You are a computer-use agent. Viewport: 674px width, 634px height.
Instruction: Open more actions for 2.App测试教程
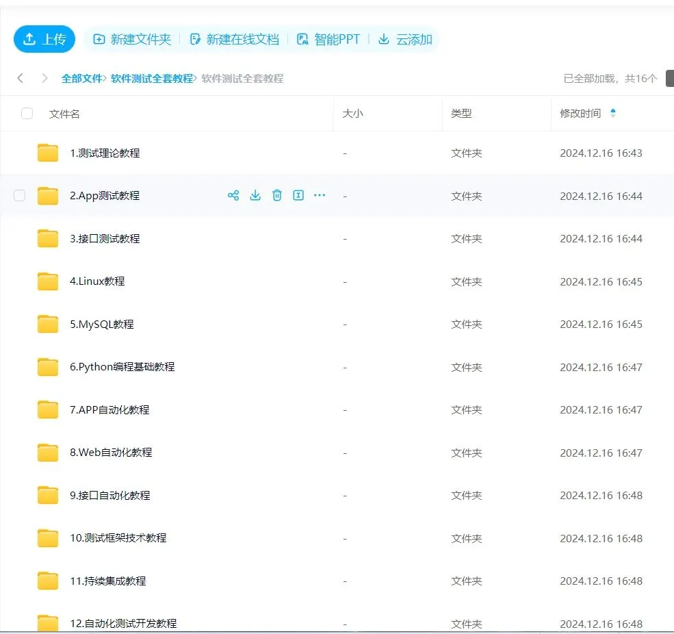319,195
